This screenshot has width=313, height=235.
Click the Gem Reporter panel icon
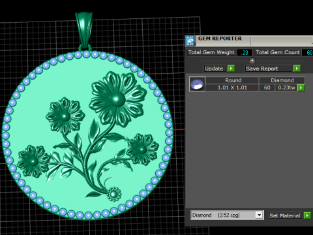[x=190, y=41]
